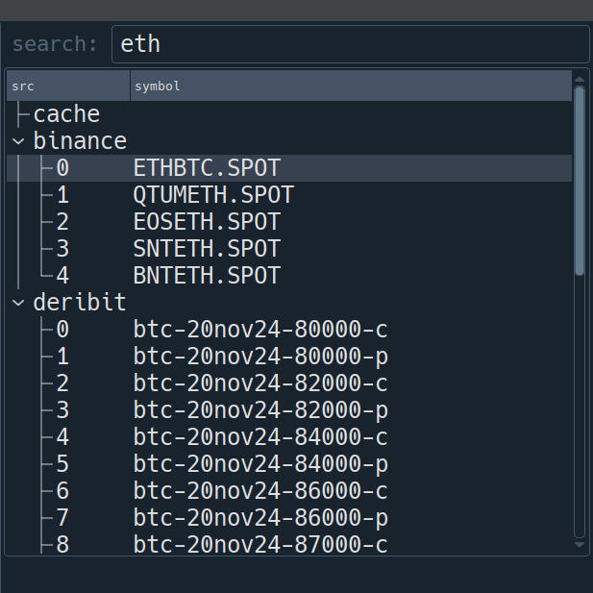Select btc-20nov24-84000-c row
593x593 pixels.
[260, 437]
